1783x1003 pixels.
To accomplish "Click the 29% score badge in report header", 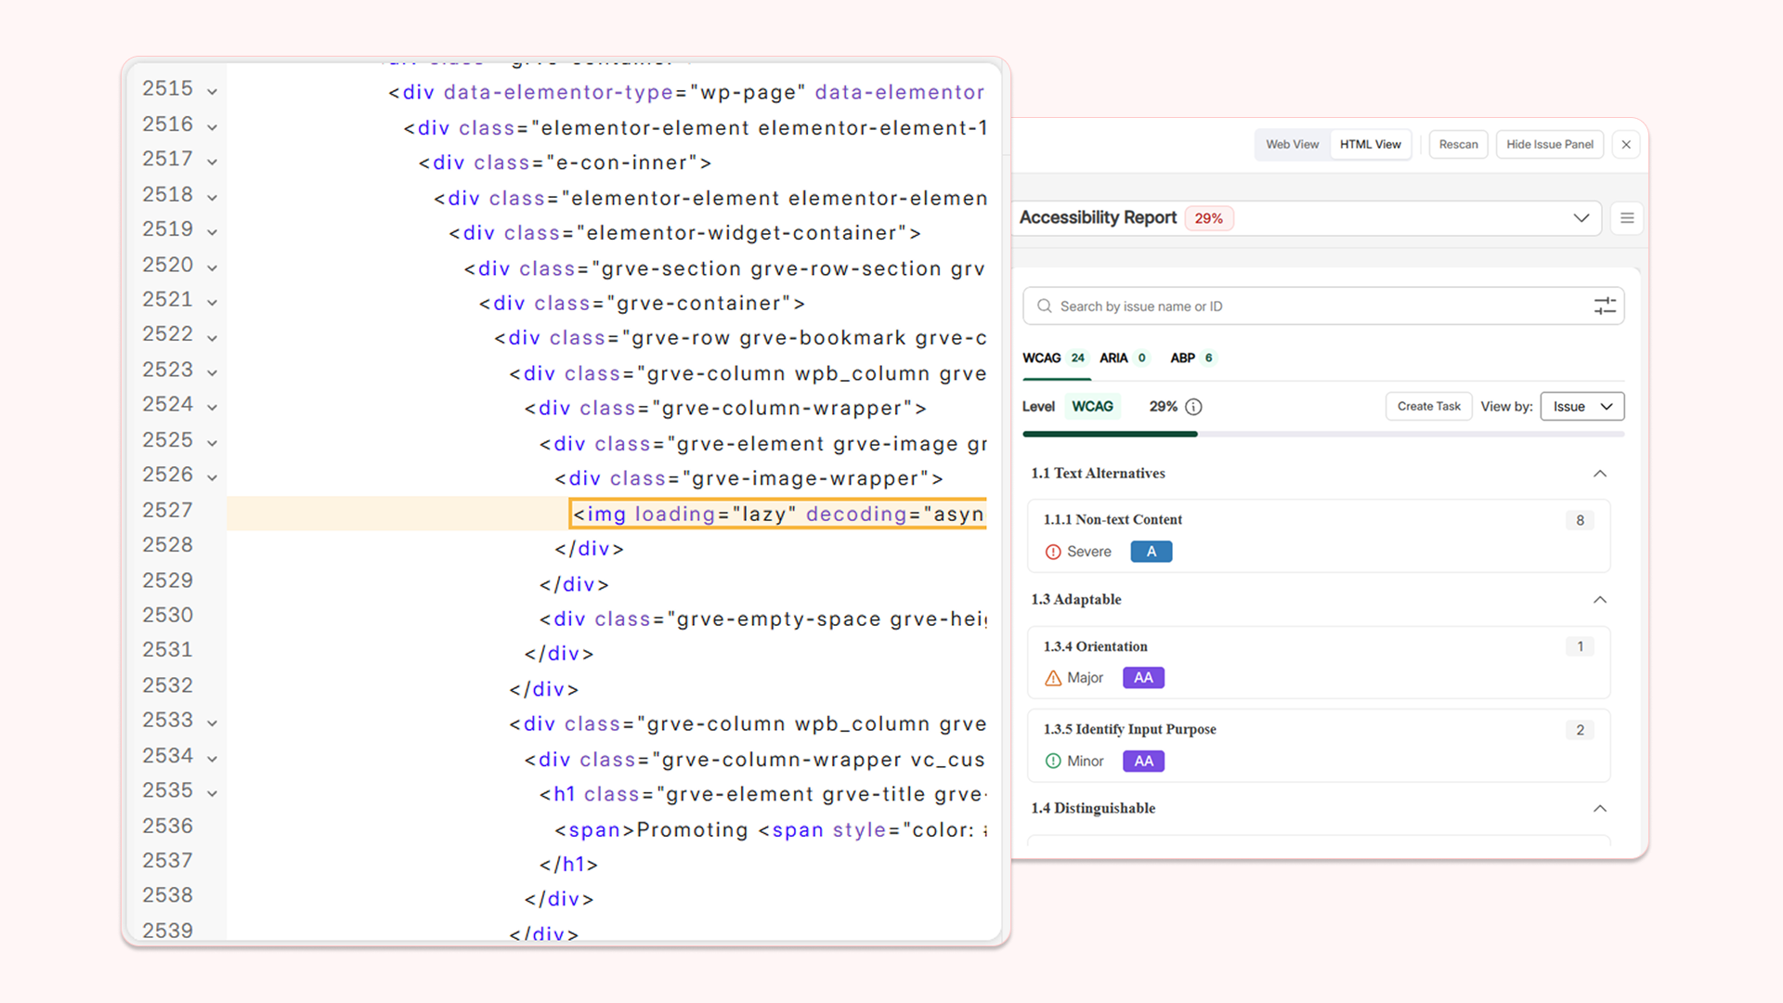I will [x=1209, y=218].
